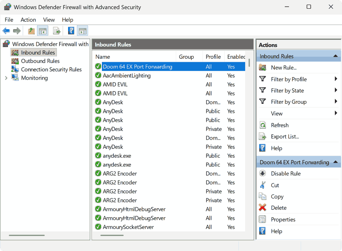Image resolution: width=342 pixels, height=251 pixels.
Task: Click the Back navigation arrow in the toolbar
Action: [6, 30]
